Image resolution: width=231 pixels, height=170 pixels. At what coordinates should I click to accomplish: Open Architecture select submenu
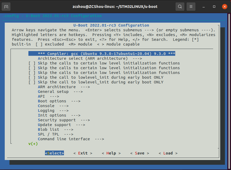90,58
